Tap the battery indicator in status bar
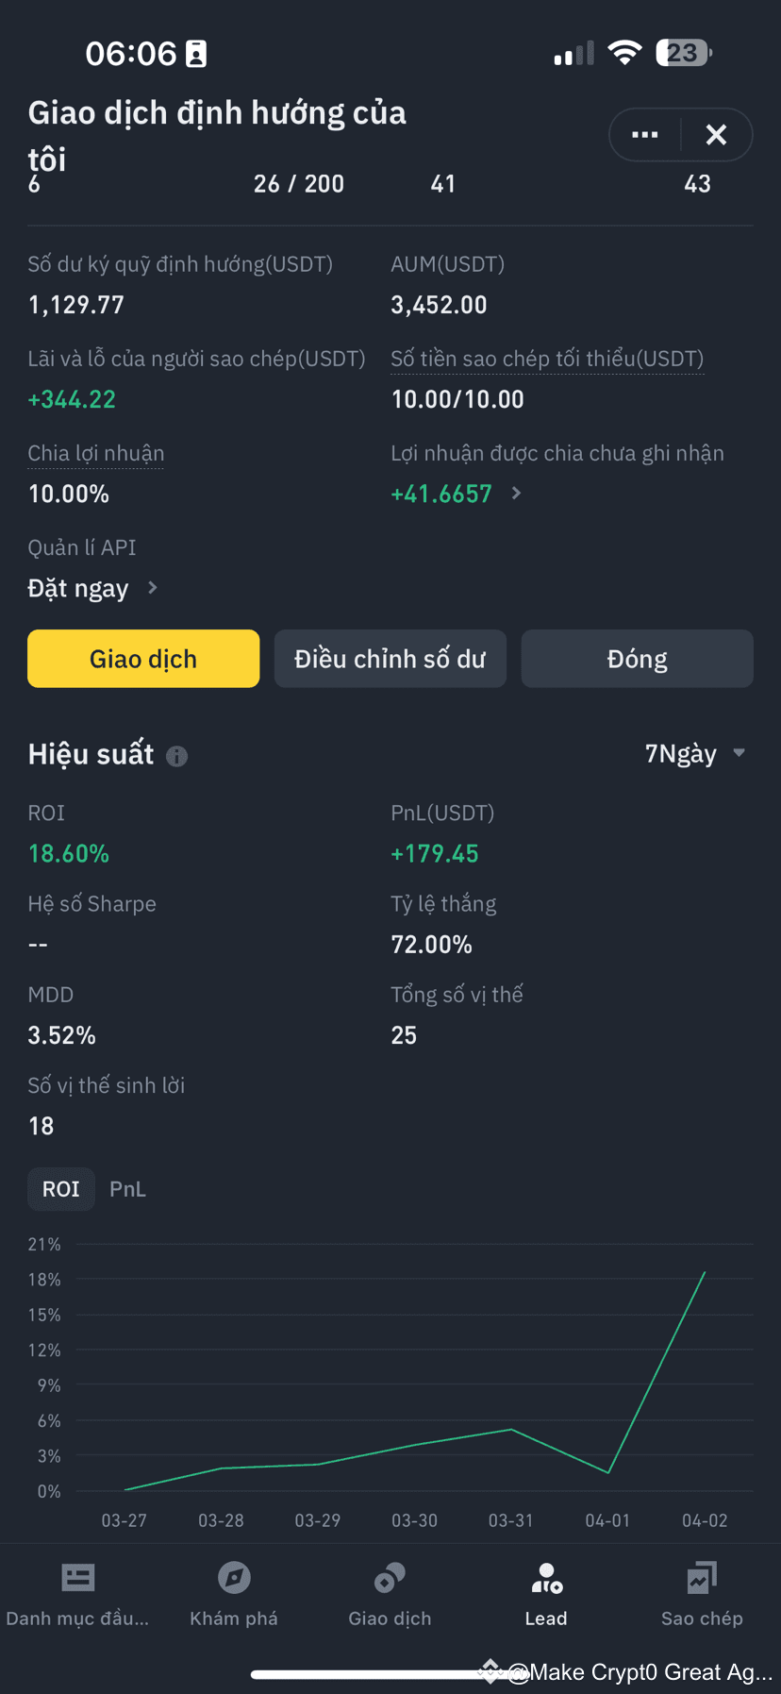This screenshot has width=781, height=1694. [685, 53]
